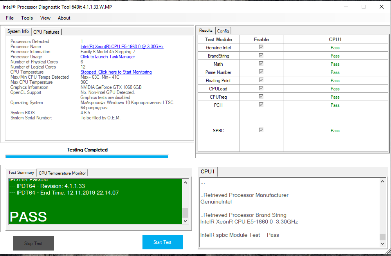Open the About menu
Screen dimensions: 391x256
click(64, 18)
